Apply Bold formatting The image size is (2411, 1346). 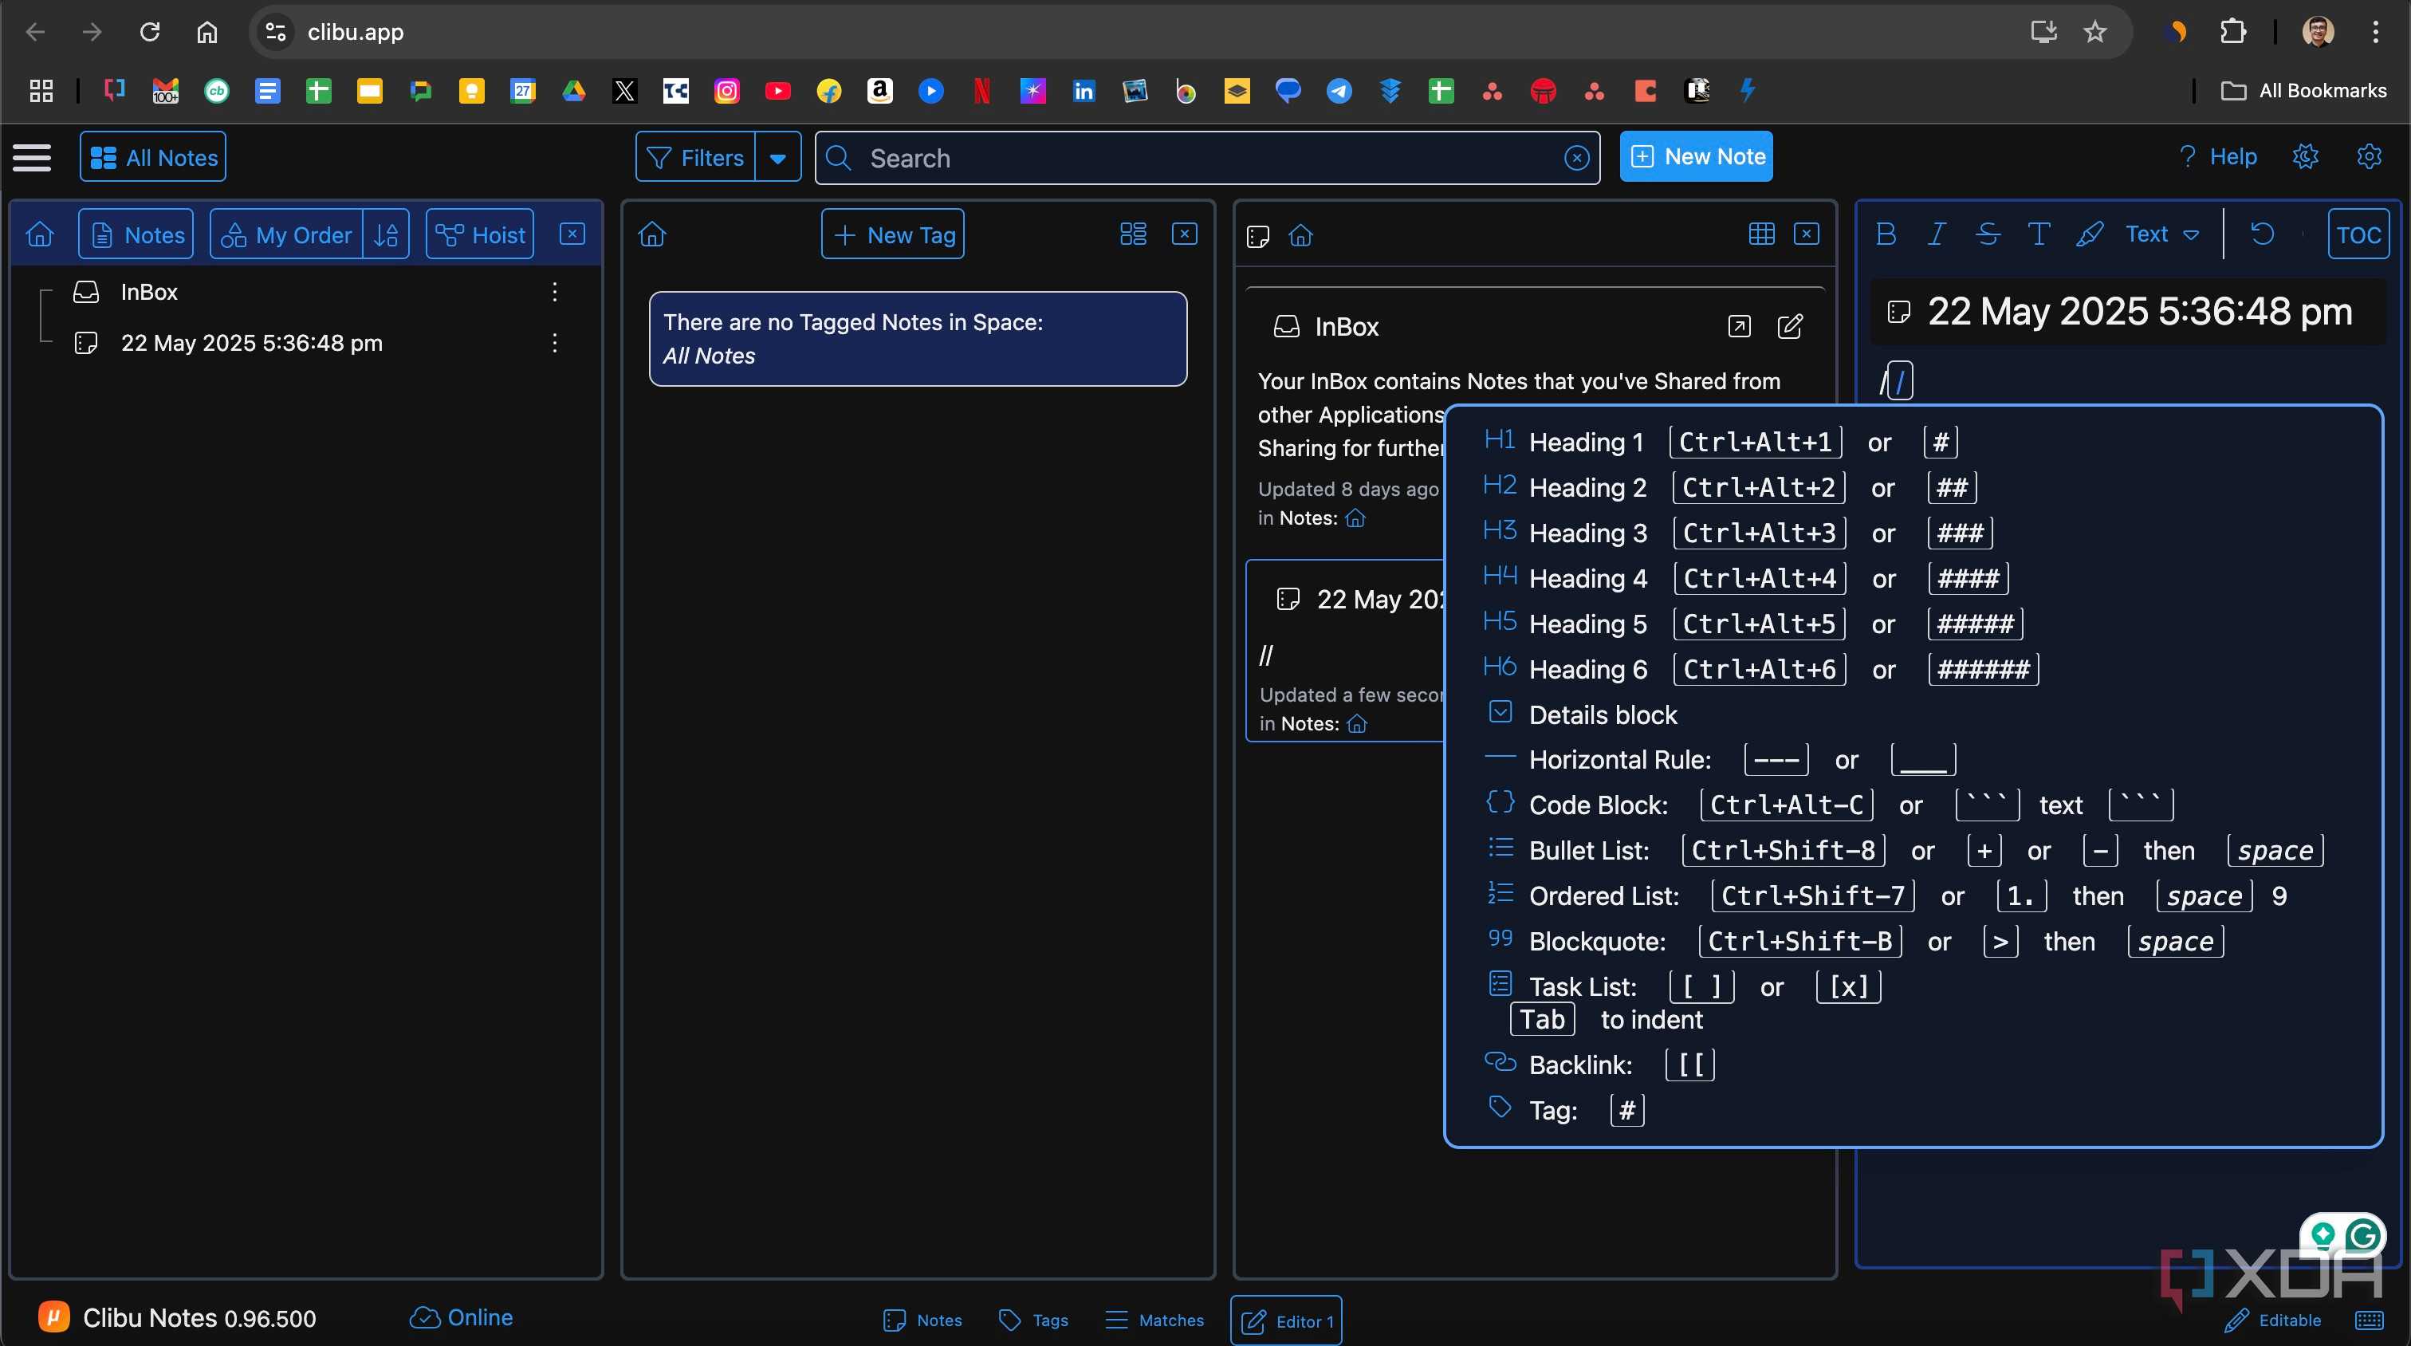(1886, 234)
